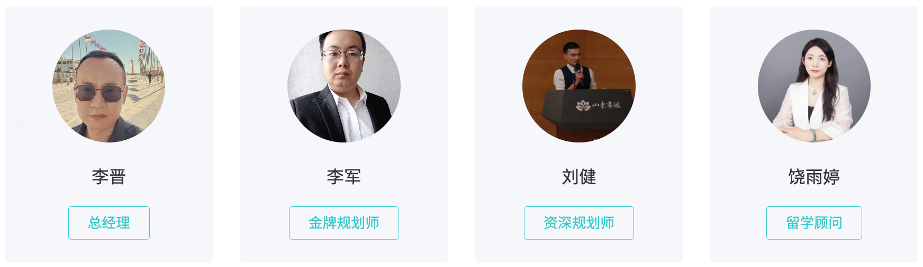The height and width of the screenshot is (267, 923).
Task: Choose the 留学顾问 badge button
Action: coord(814,223)
